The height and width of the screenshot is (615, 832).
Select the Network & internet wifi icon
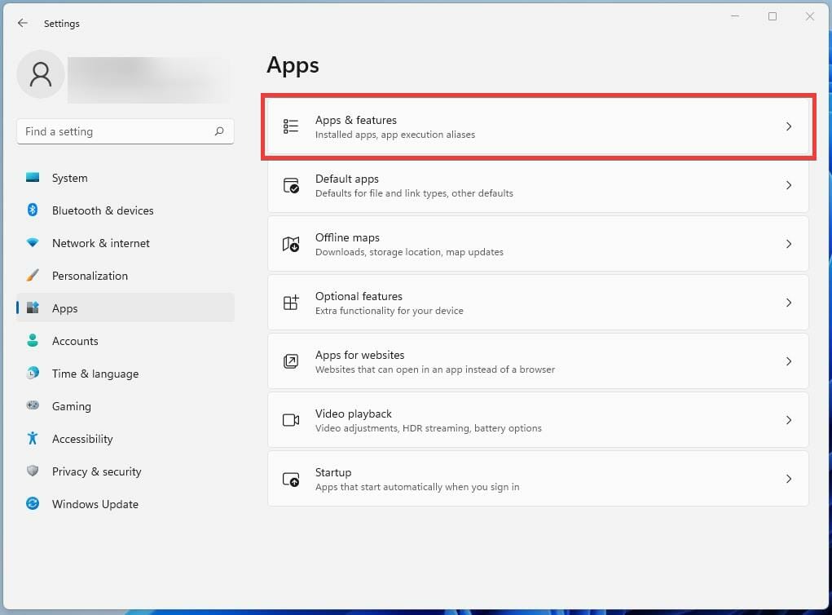pos(33,243)
